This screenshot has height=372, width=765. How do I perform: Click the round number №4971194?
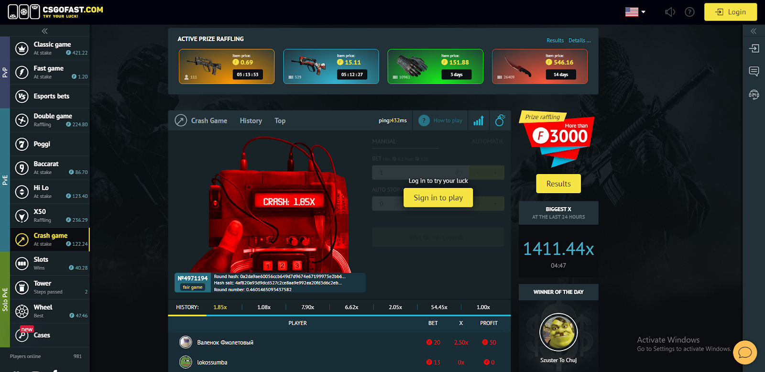click(193, 278)
